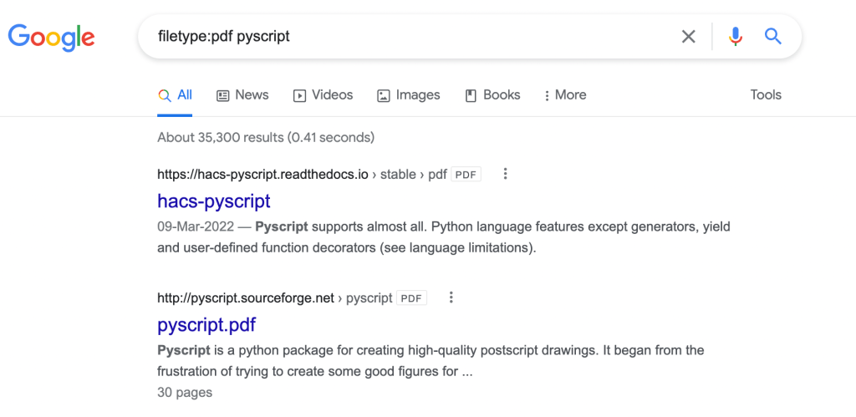856x417 pixels.
Task: Switch to the News tab
Action: [242, 95]
